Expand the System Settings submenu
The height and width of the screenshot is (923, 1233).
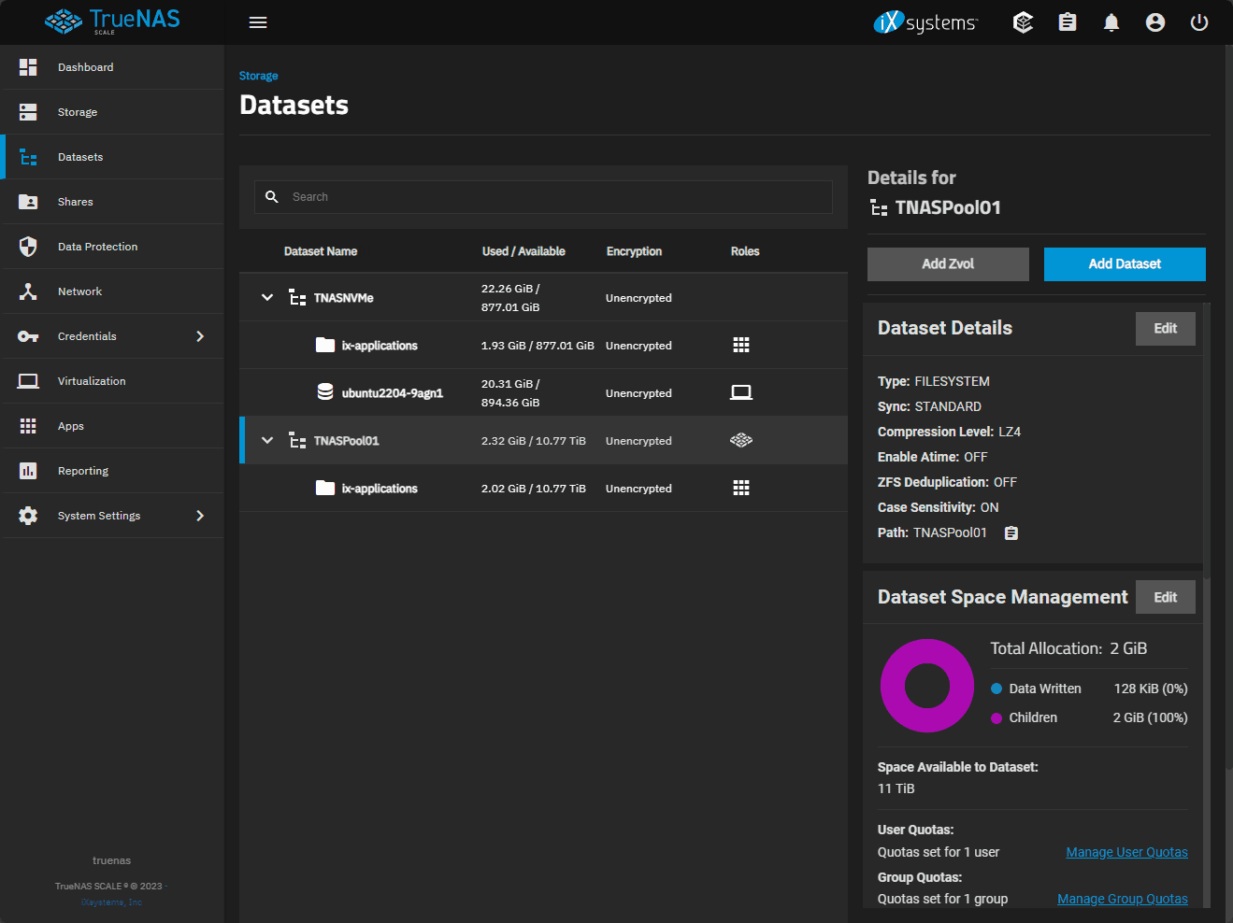(x=200, y=516)
